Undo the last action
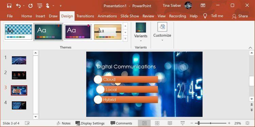The height and width of the screenshot is (127, 255). coord(18,6)
